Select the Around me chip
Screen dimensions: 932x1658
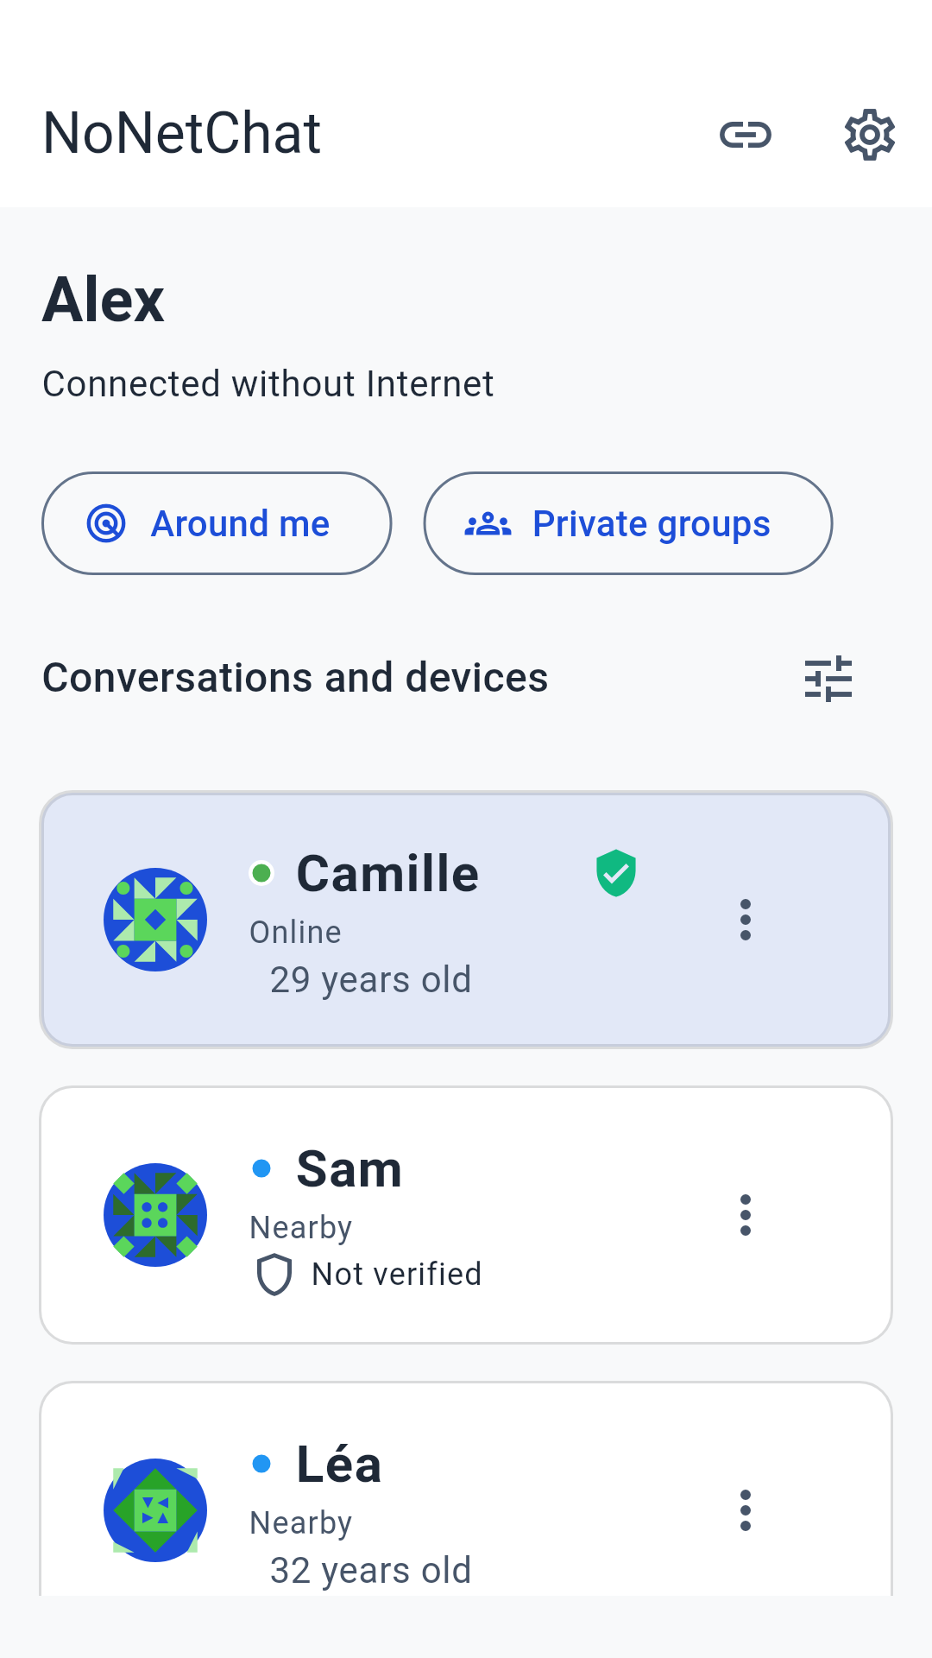217,523
